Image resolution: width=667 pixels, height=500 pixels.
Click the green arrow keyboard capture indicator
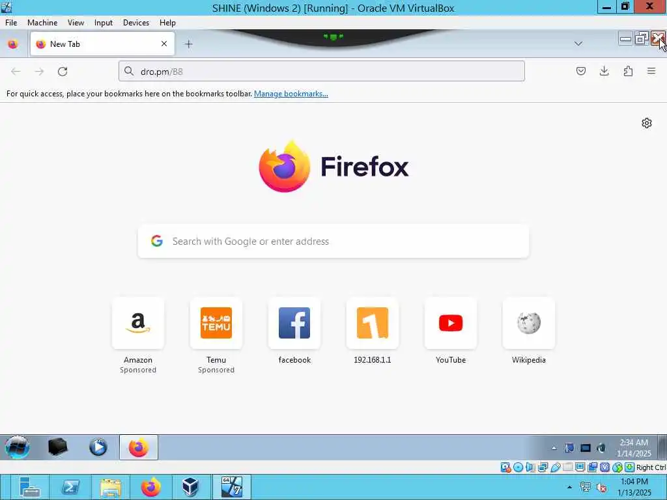630,467
